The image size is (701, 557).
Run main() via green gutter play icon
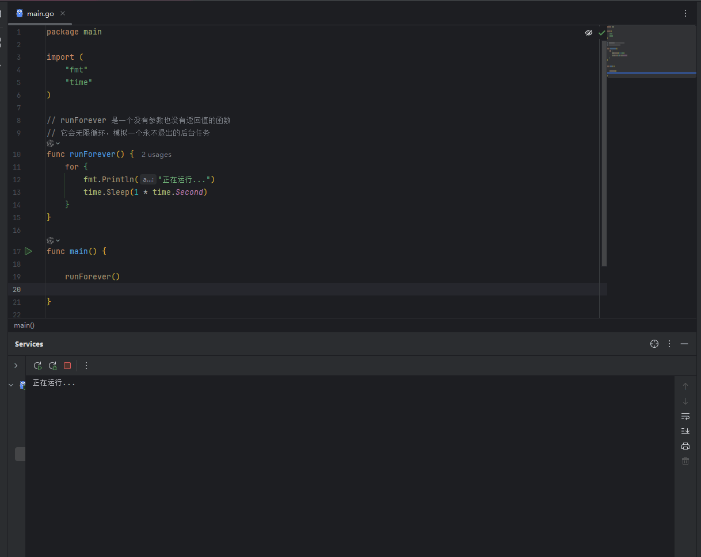[x=28, y=251]
